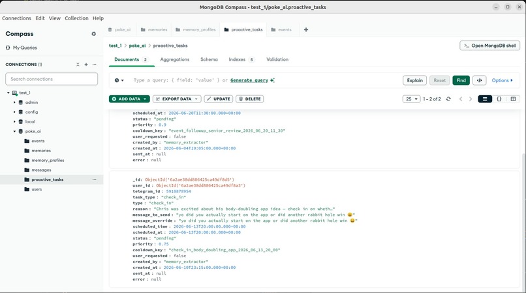Expand the admin database

pyautogui.click(x=14, y=102)
